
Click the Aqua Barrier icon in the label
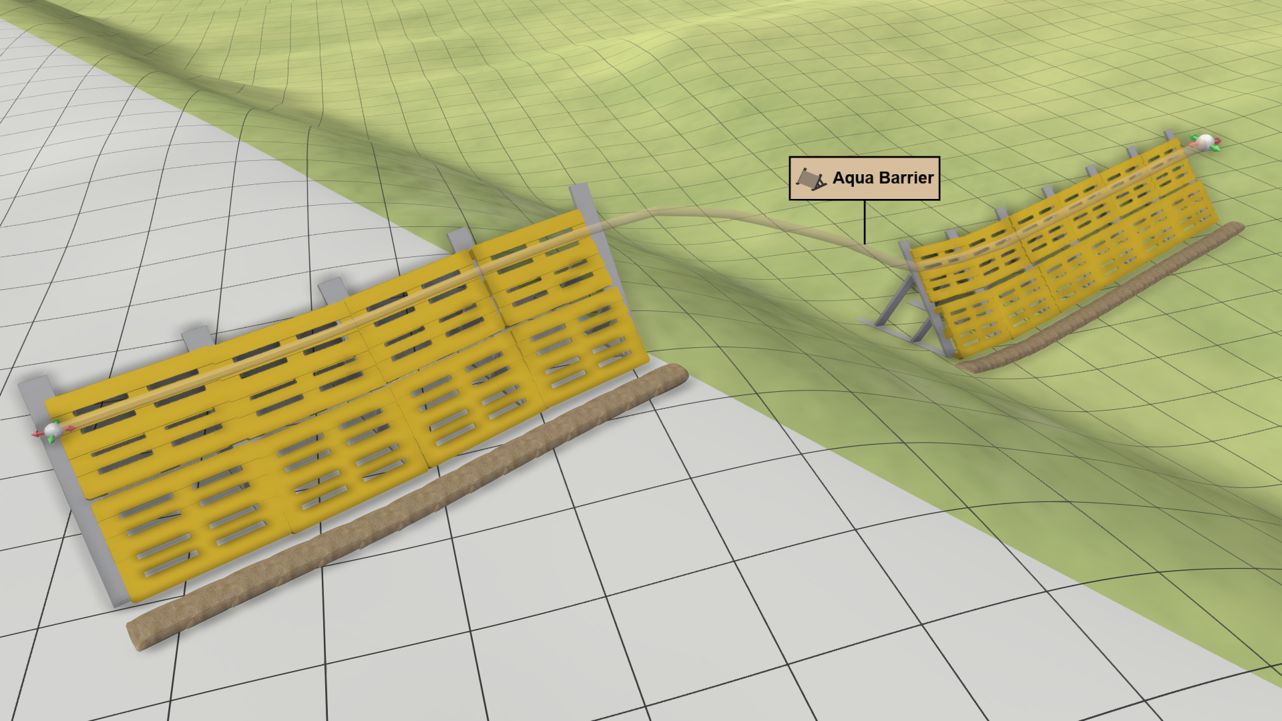point(811,178)
